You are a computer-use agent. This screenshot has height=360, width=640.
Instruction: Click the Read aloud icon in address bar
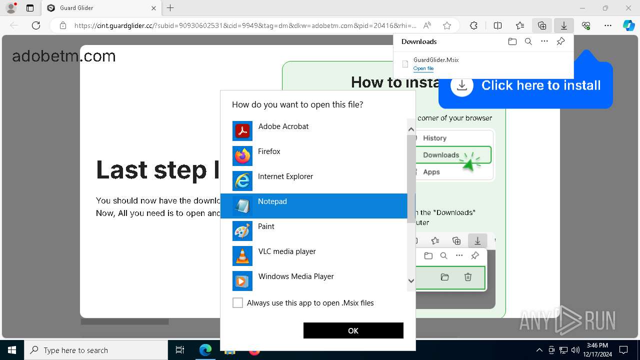[427, 25]
